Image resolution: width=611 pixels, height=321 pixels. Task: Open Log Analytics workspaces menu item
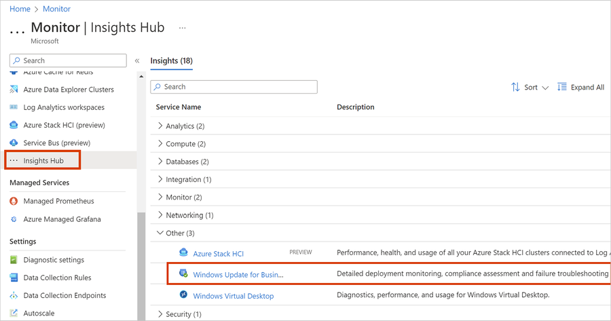(64, 107)
